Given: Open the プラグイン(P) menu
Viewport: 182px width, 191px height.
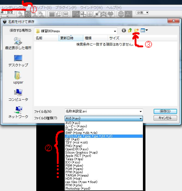Looking at the screenshot, I should coord(66,8).
